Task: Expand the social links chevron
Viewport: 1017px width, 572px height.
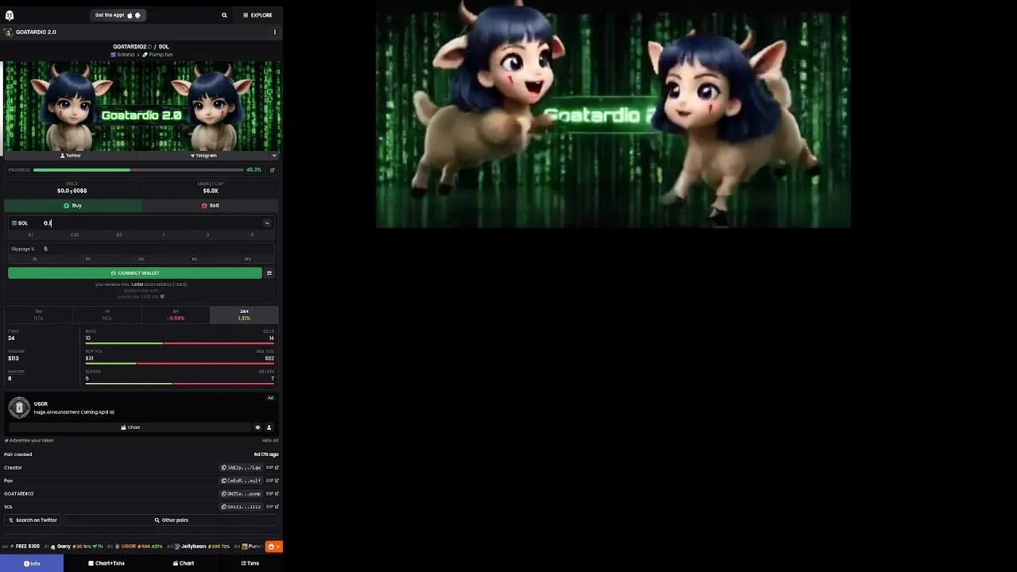Action: (x=274, y=156)
